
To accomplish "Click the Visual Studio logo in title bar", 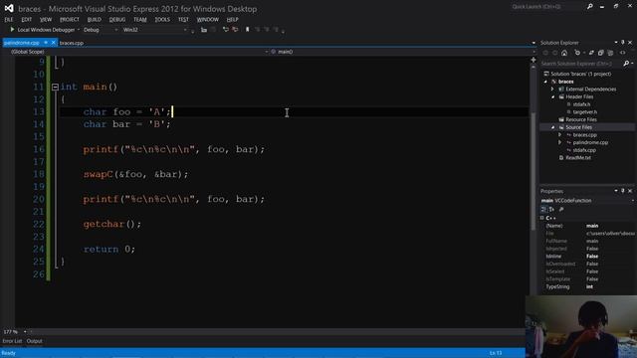I will 9,8.
